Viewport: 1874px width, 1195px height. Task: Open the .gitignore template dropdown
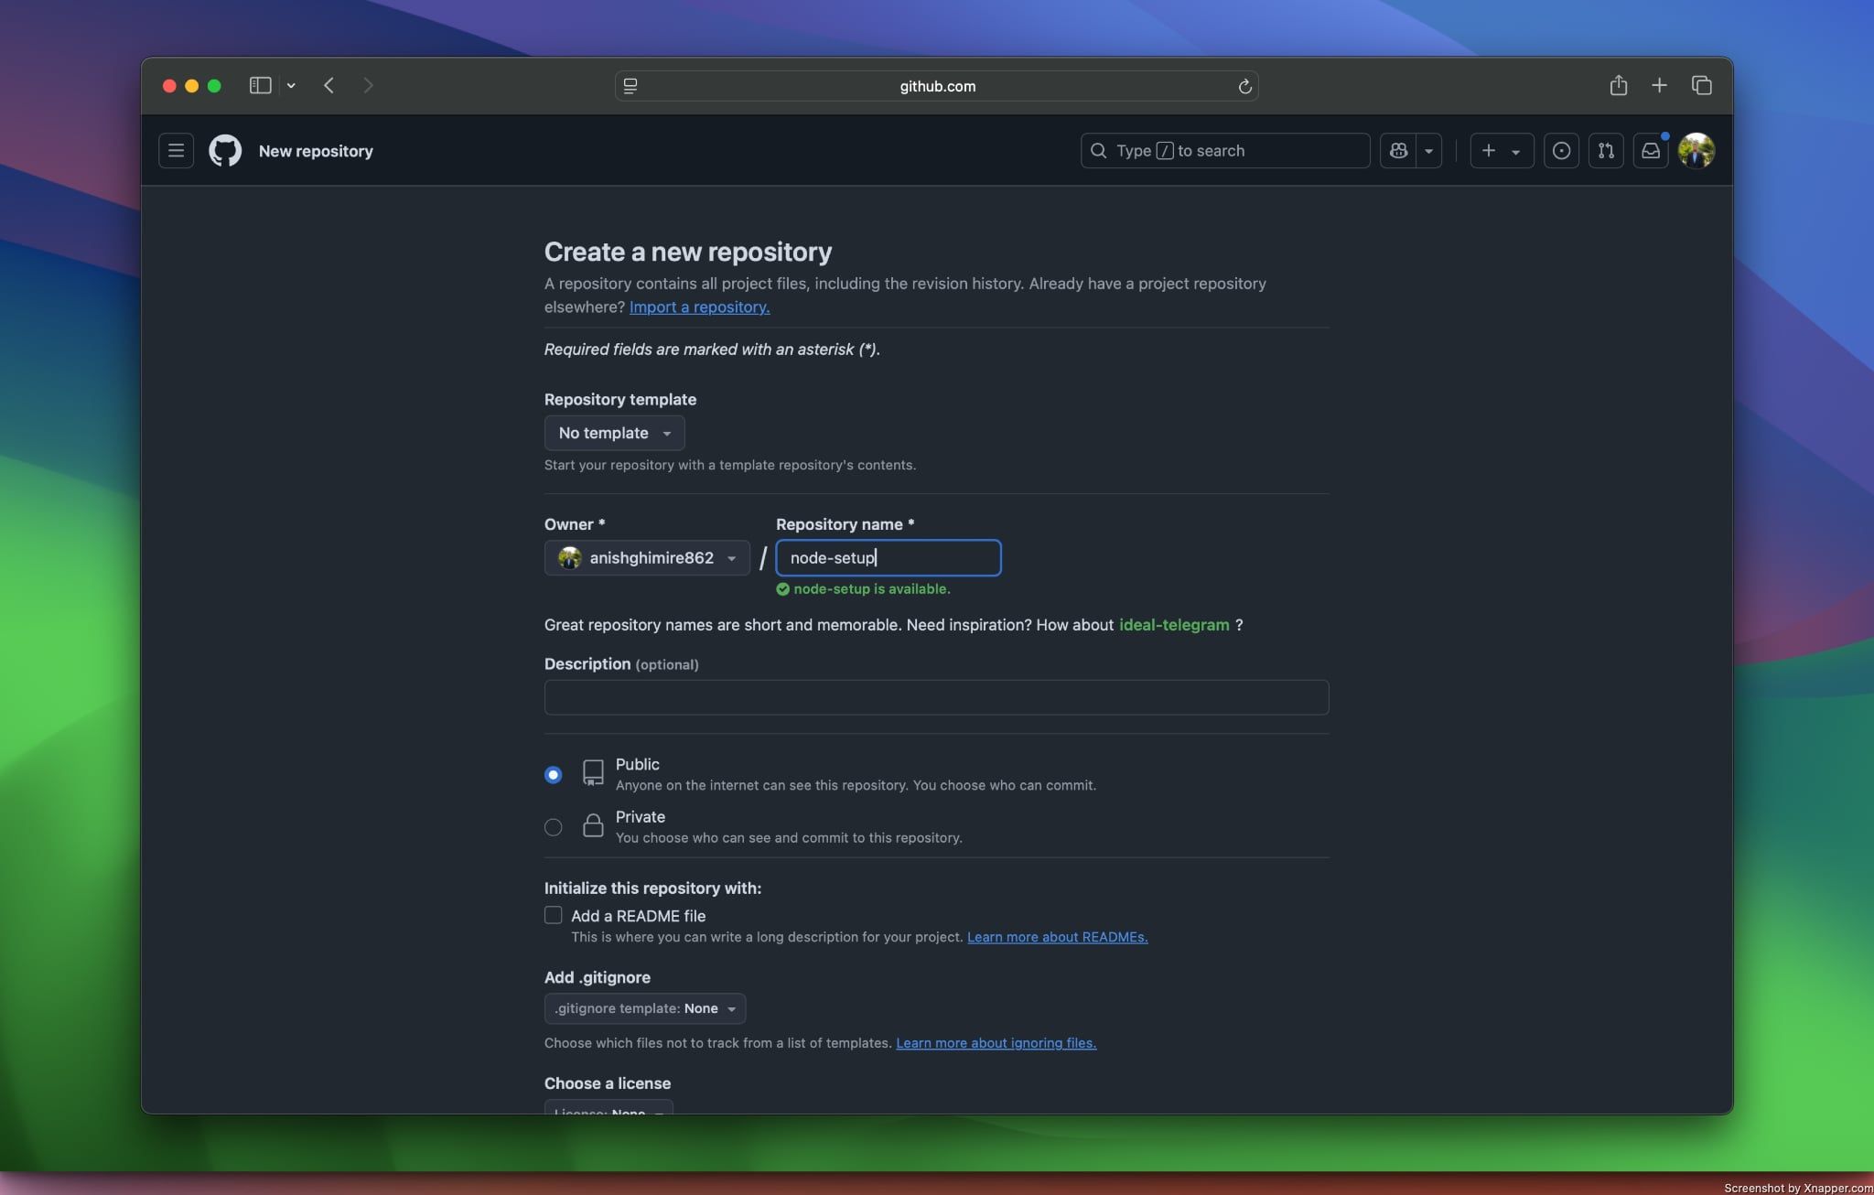tap(644, 1008)
